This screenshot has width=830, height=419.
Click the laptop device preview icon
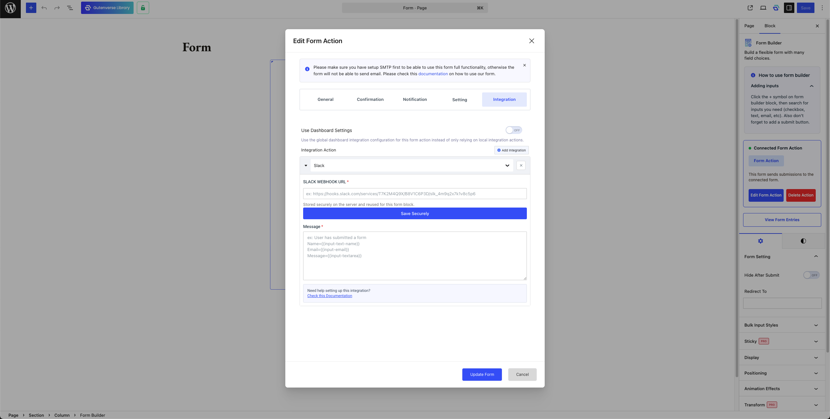[763, 8]
